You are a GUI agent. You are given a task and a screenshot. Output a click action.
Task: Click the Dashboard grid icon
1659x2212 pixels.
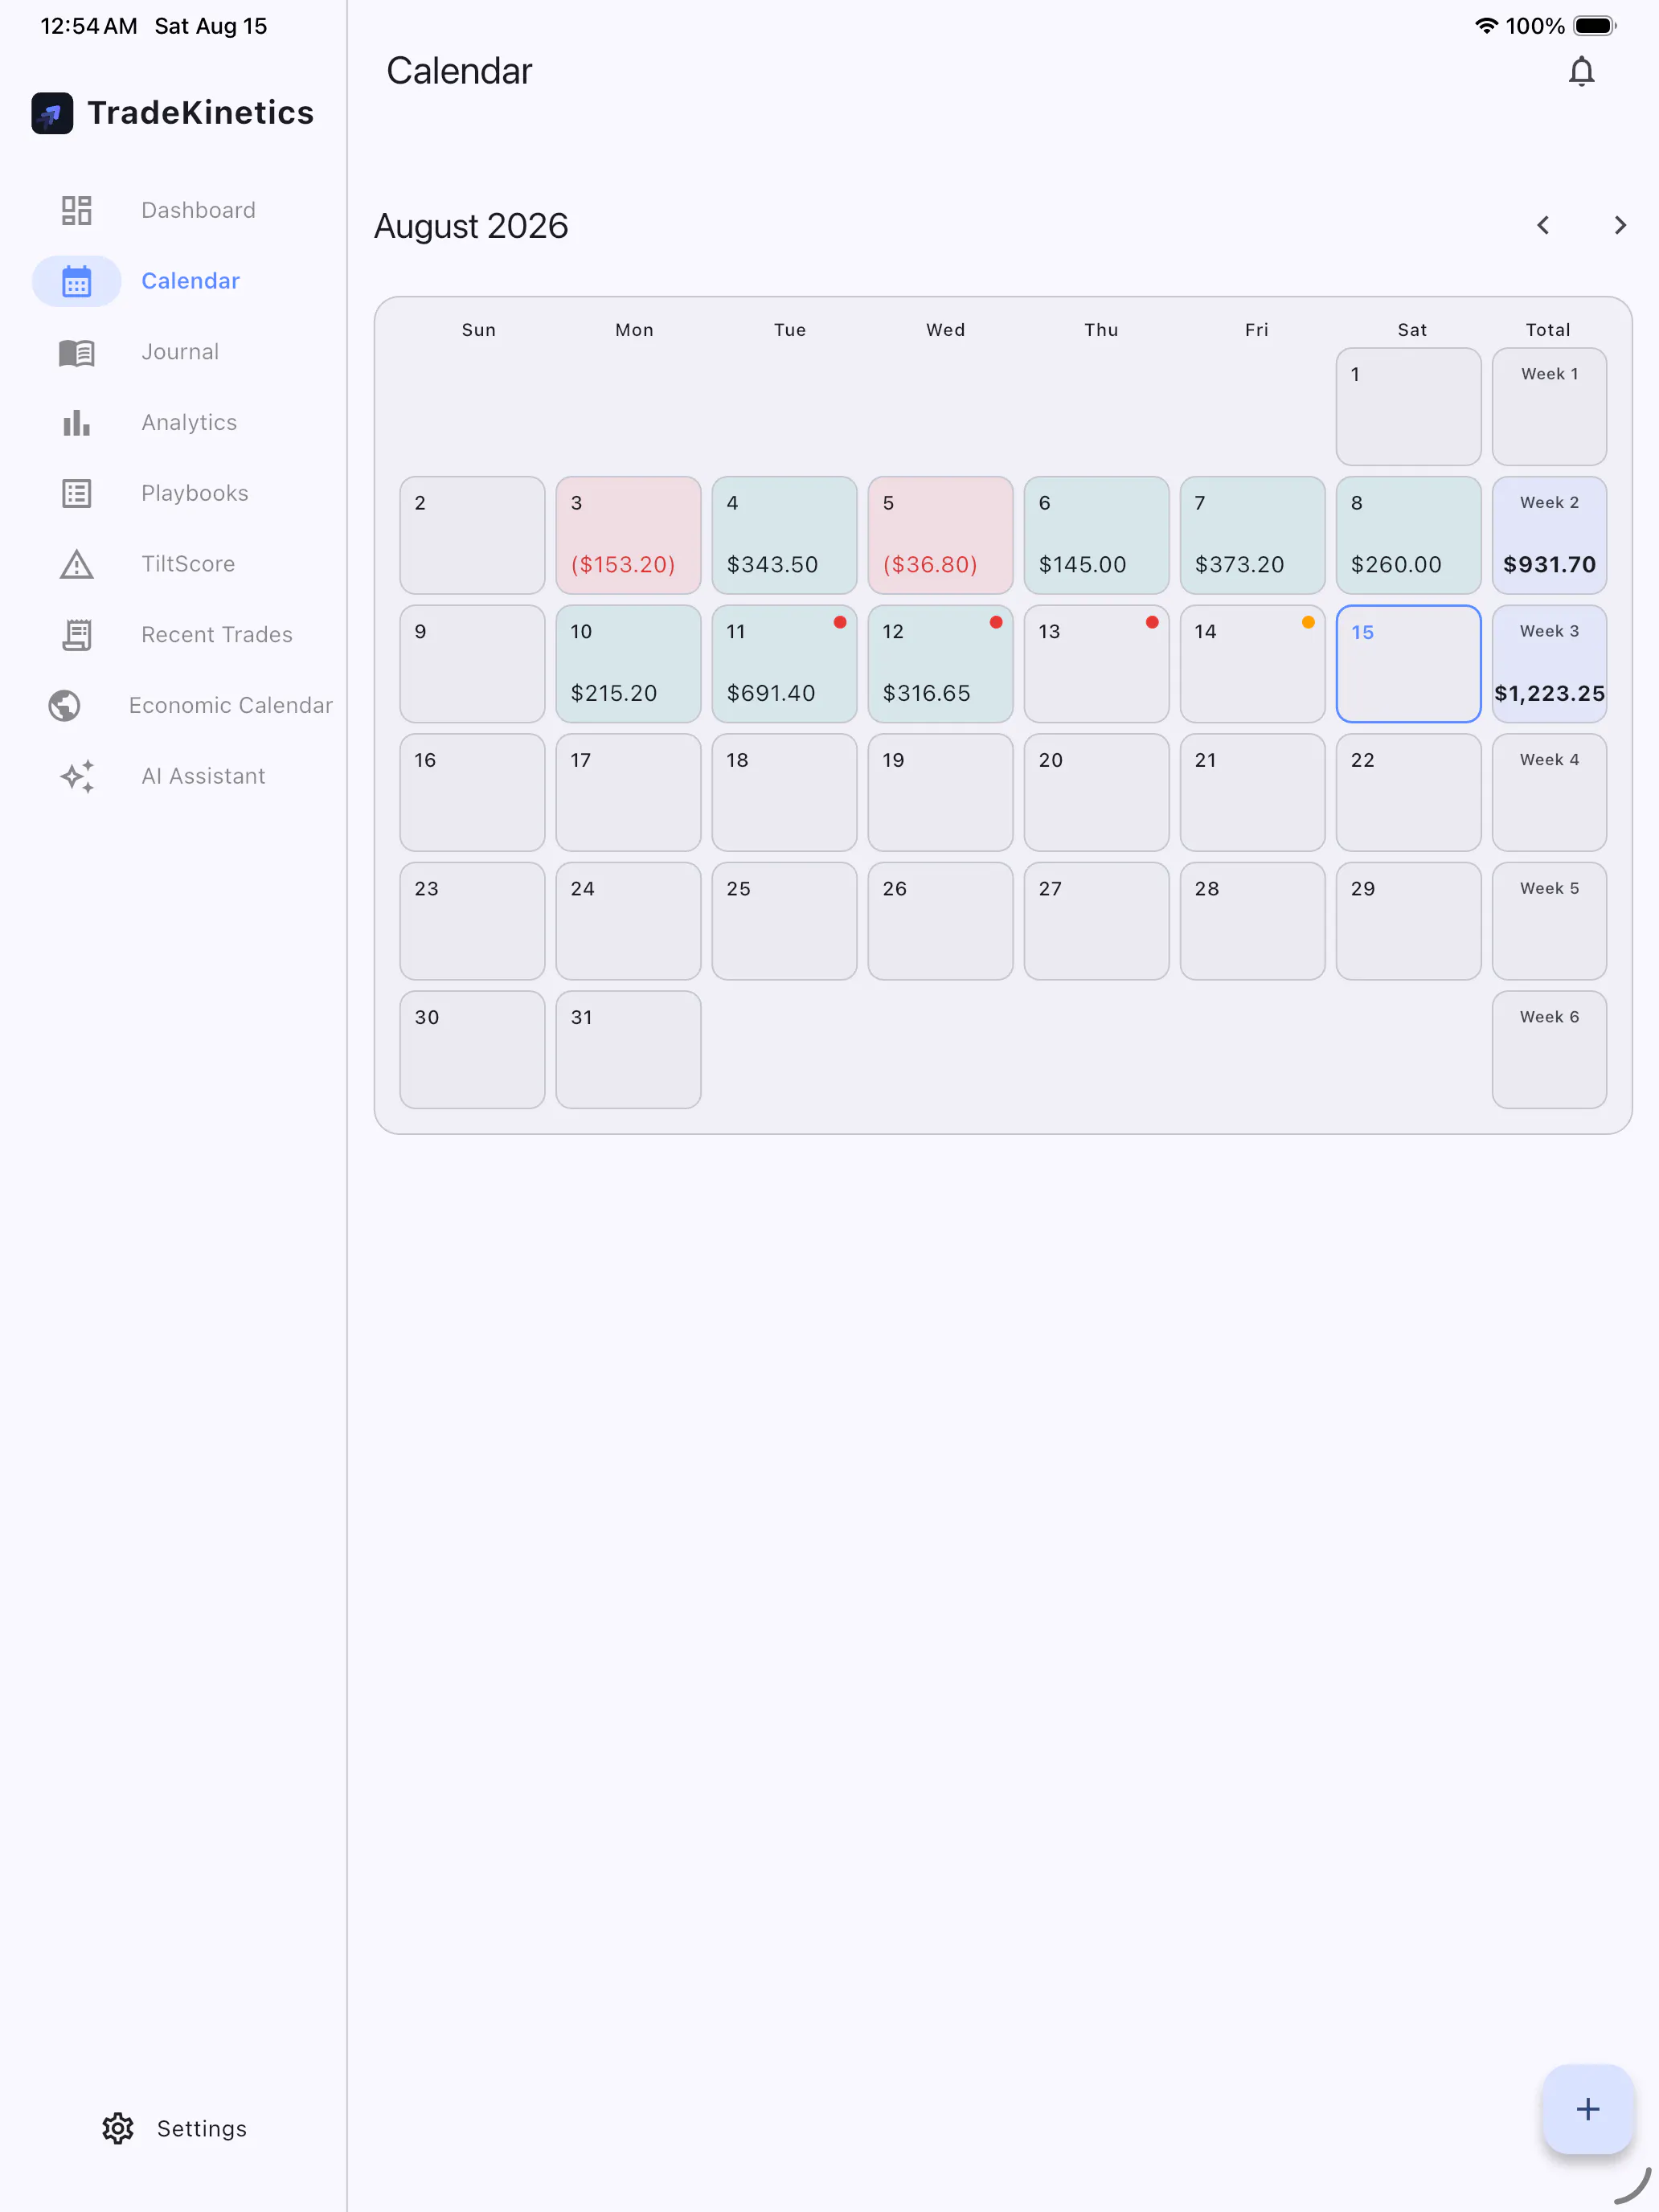point(77,210)
